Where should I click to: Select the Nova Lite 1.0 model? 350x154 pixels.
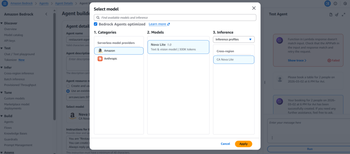178,47
